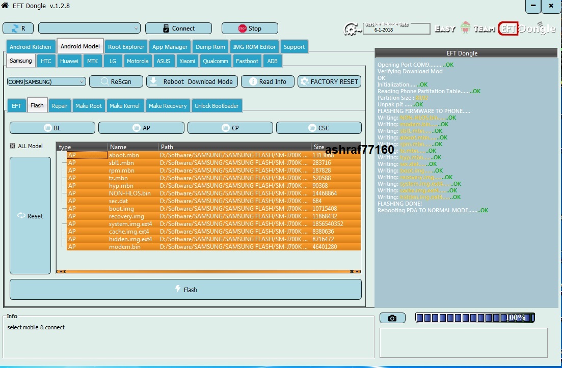Select the modem.bin row
The image size is (562, 368).
(x=213, y=247)
